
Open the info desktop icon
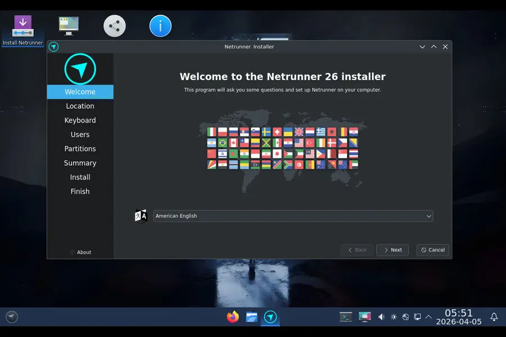pos(160,25)
